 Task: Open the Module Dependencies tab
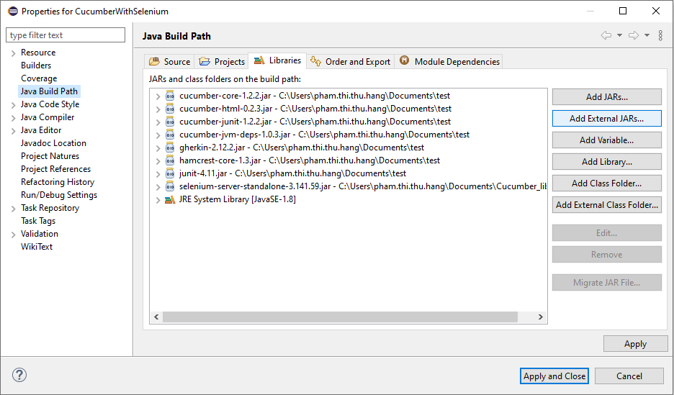(x=449, y=62)
